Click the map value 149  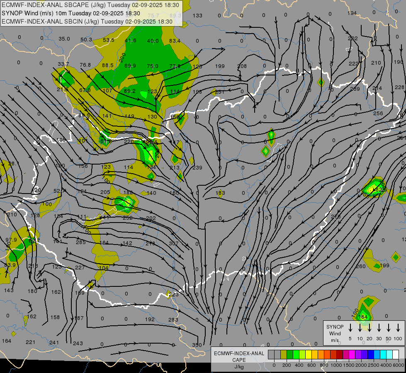pyautogui.click(x=129, y=116)
